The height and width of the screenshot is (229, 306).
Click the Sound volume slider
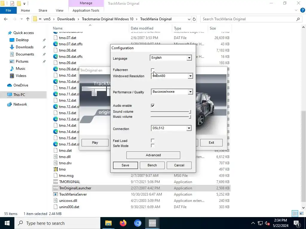point(171,112)
